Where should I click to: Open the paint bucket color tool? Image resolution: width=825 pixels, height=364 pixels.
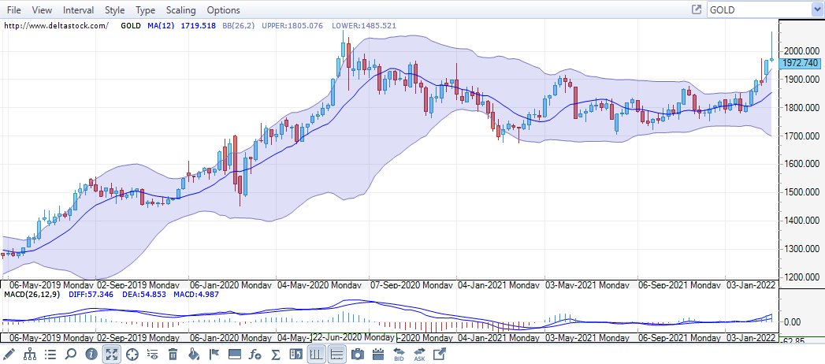[194, 354]
